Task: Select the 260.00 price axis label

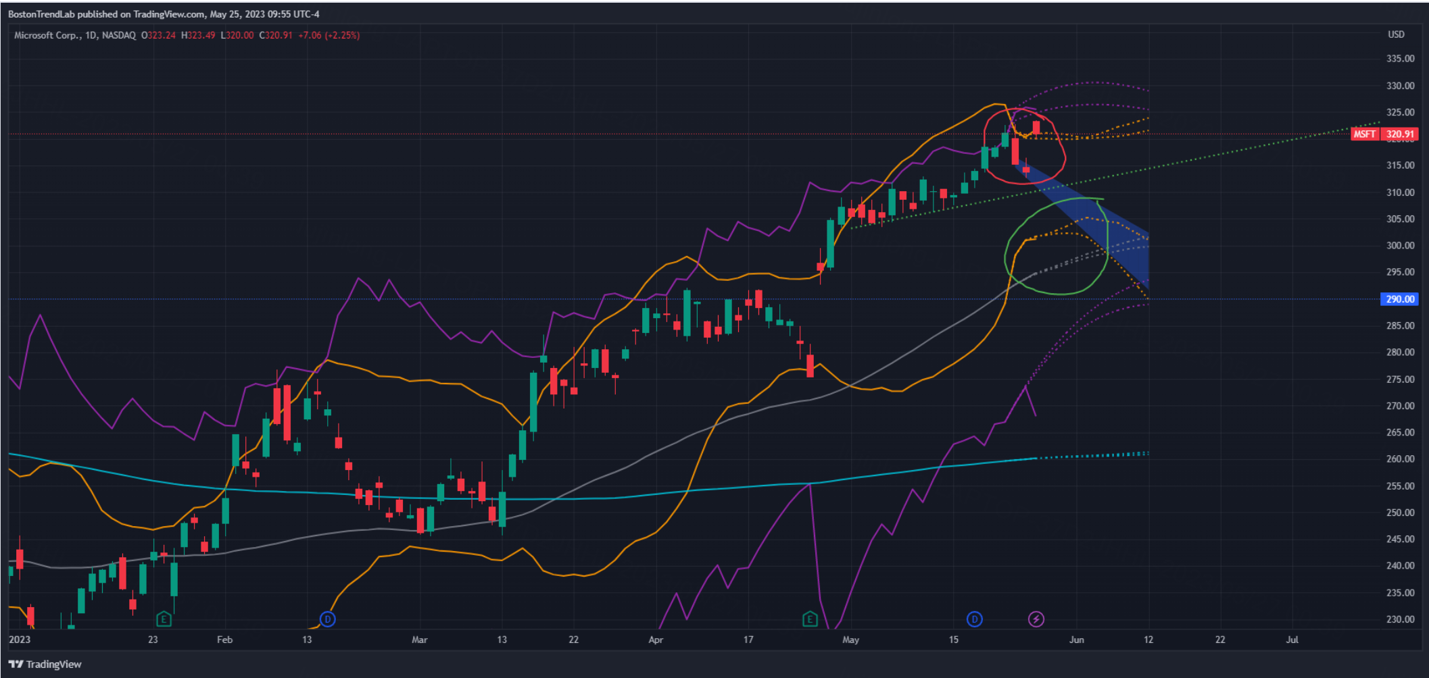Action: click(1400, 459)
